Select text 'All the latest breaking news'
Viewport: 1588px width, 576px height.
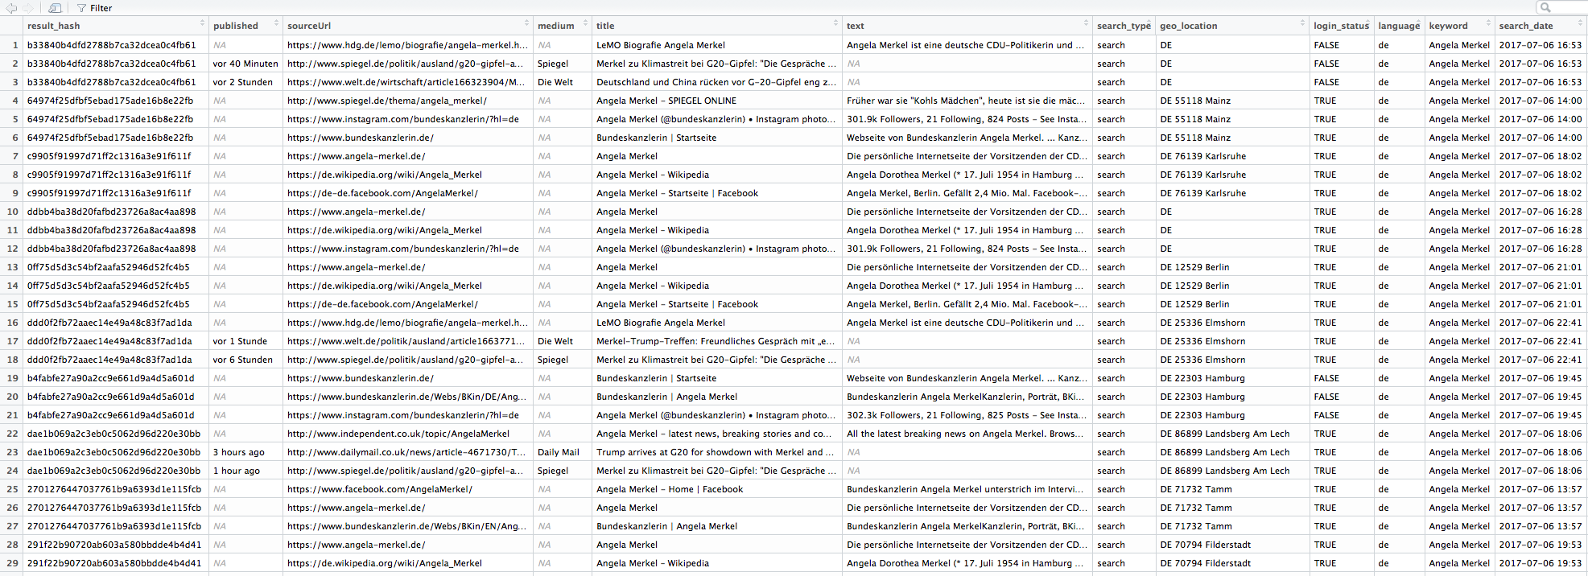point(967,434)
